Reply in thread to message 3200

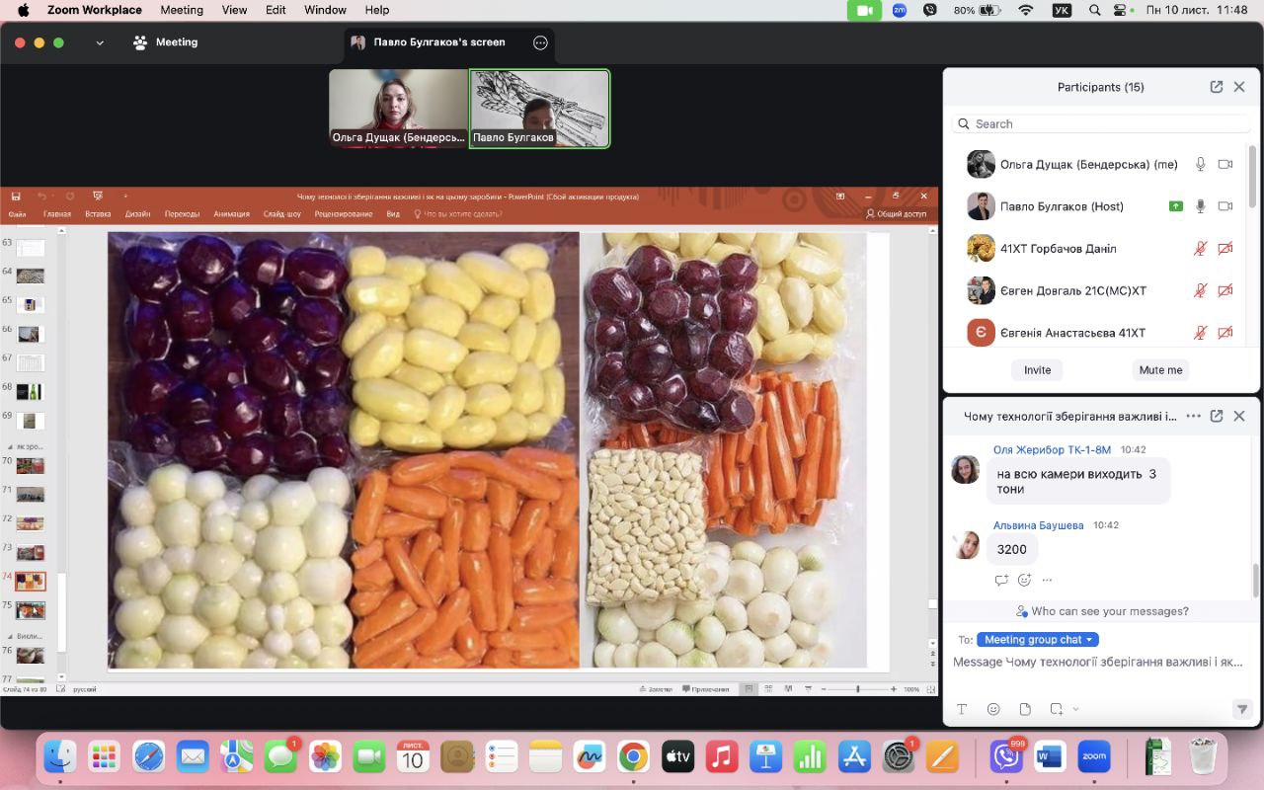[1001, 580]
